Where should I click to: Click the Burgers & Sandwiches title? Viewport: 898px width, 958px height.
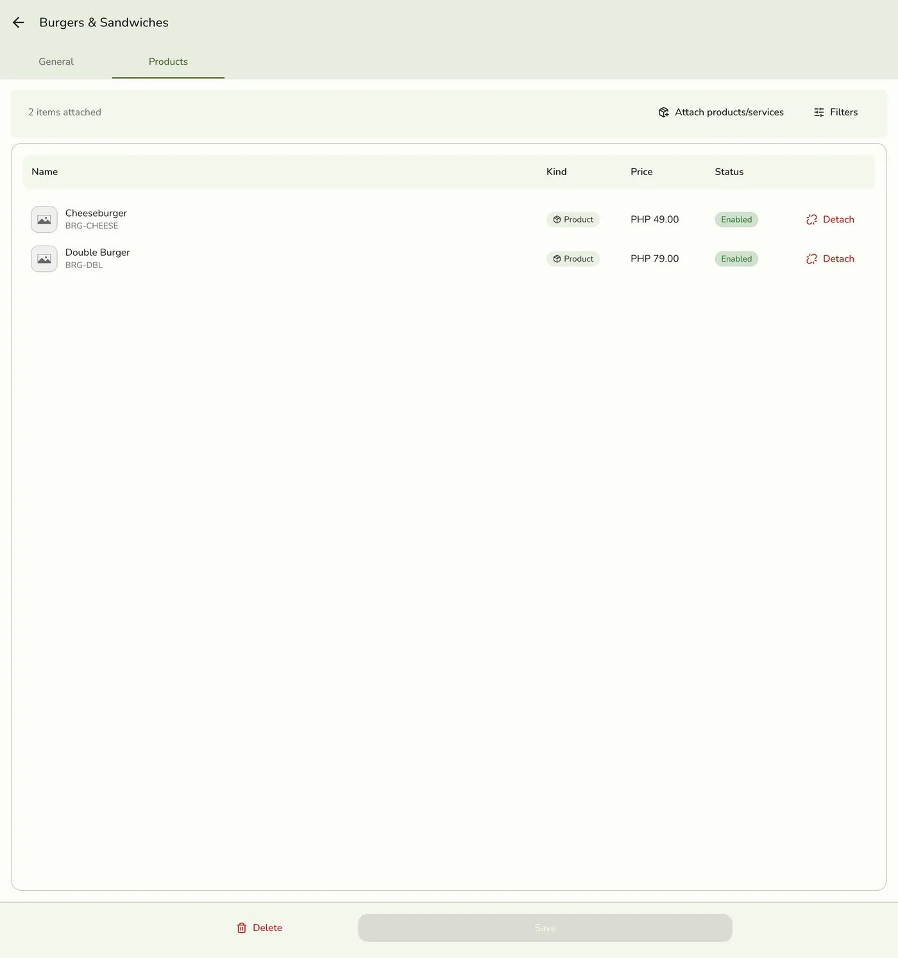click(x=104, y=22)
